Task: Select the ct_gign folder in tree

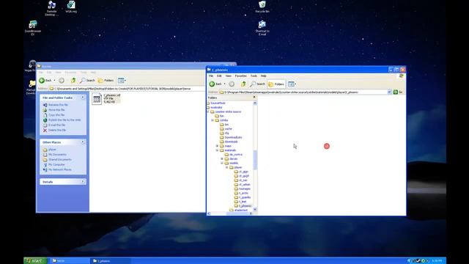Action: (x=243, y=172)
